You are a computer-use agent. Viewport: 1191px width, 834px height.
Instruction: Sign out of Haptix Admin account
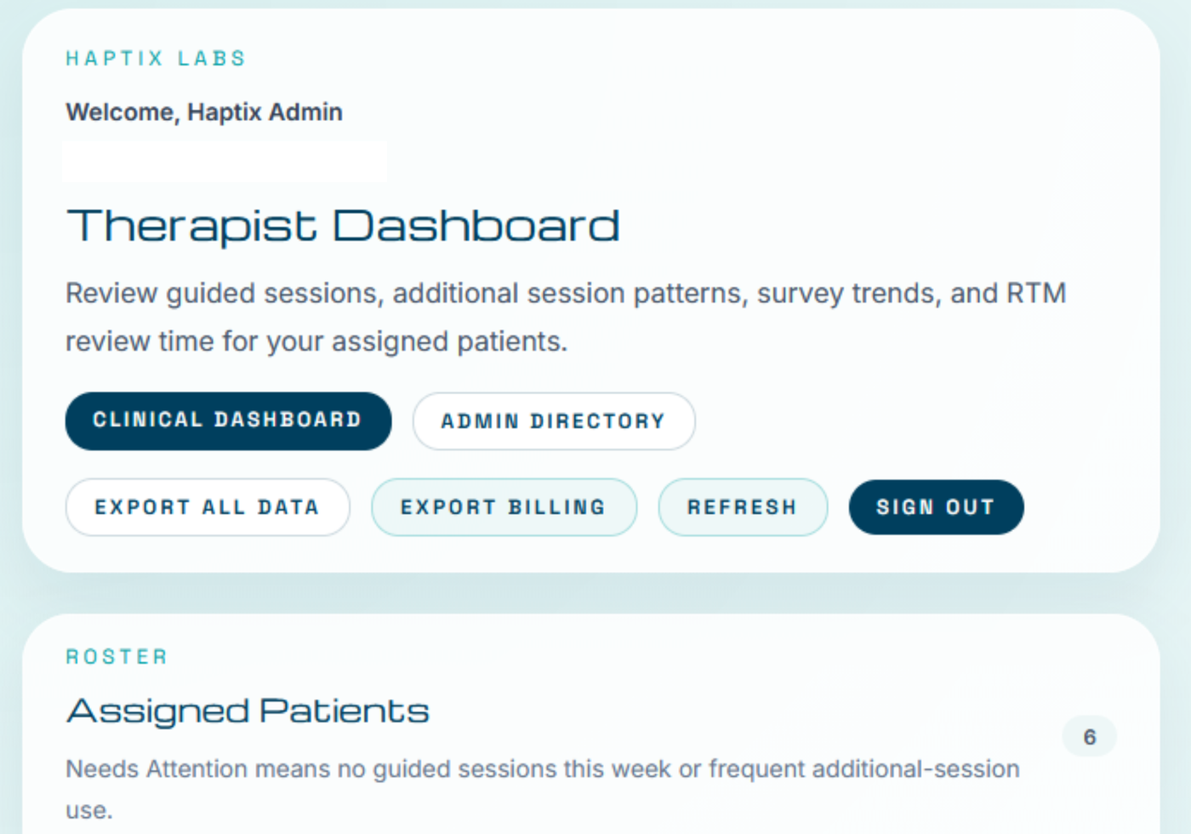[x=936, y=507]
